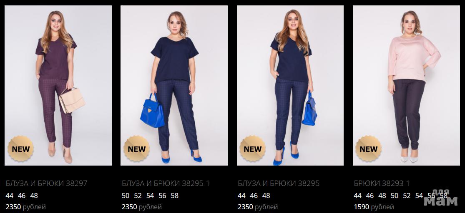Click the 1590 рублей price
The height and width of the screenshot is (213, 465).
pyautogui.click(x=374, y=206)
